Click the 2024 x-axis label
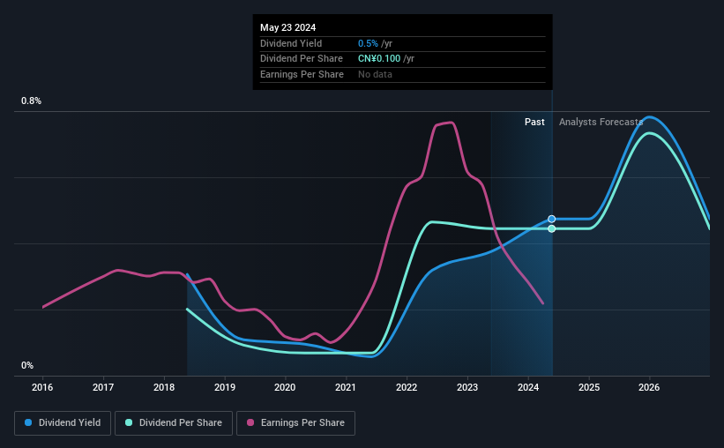 coord(528,387)
